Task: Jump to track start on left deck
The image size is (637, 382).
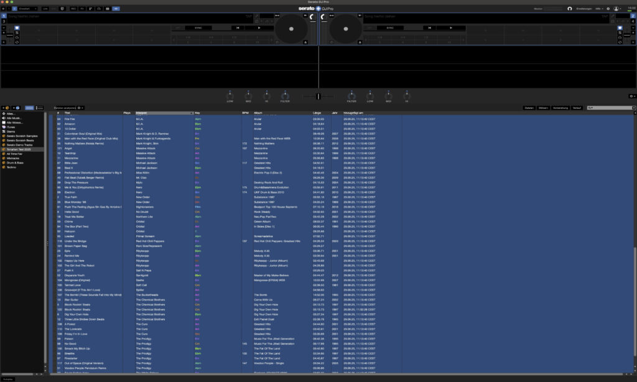Action: (238, 28)
